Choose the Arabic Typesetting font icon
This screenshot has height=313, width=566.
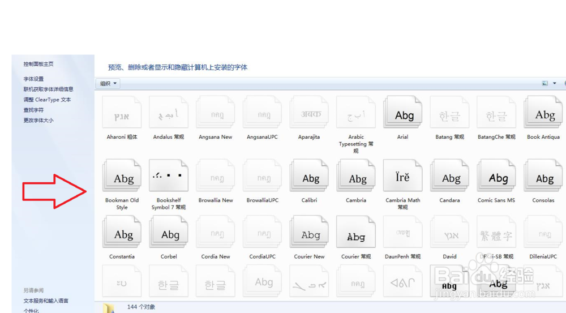pyautogui.click(x=356, y=112)
